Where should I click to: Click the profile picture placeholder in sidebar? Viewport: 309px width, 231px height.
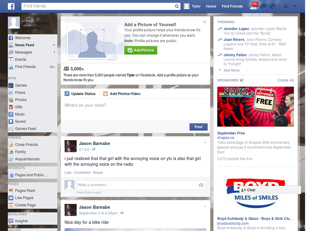pyautogui.click(x=14, y=23)
